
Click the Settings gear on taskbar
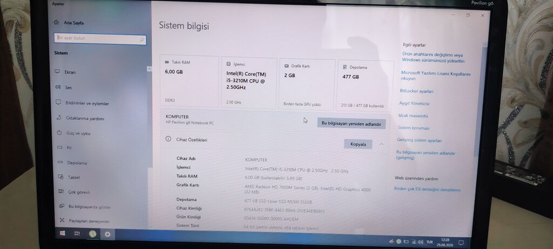click(107, 234)
